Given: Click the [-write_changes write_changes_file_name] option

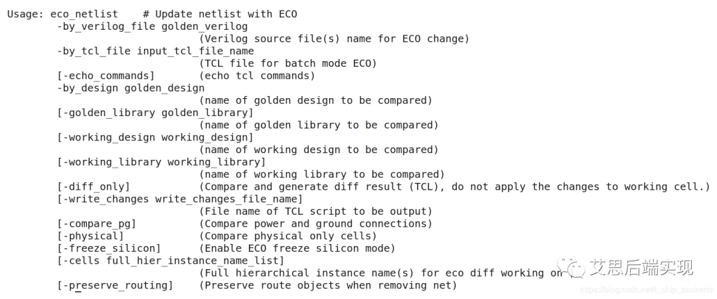Looking at the screenshot, I should pos(180,199).
